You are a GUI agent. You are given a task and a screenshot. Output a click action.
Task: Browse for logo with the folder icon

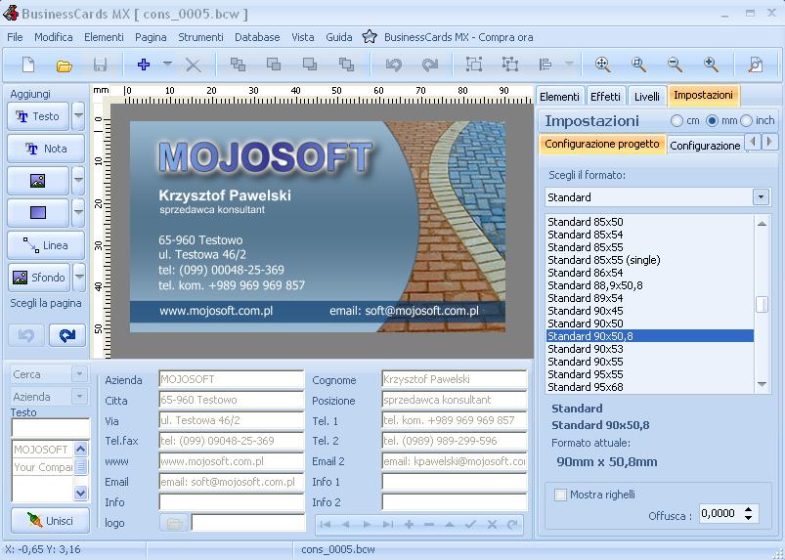pos(174,523)
